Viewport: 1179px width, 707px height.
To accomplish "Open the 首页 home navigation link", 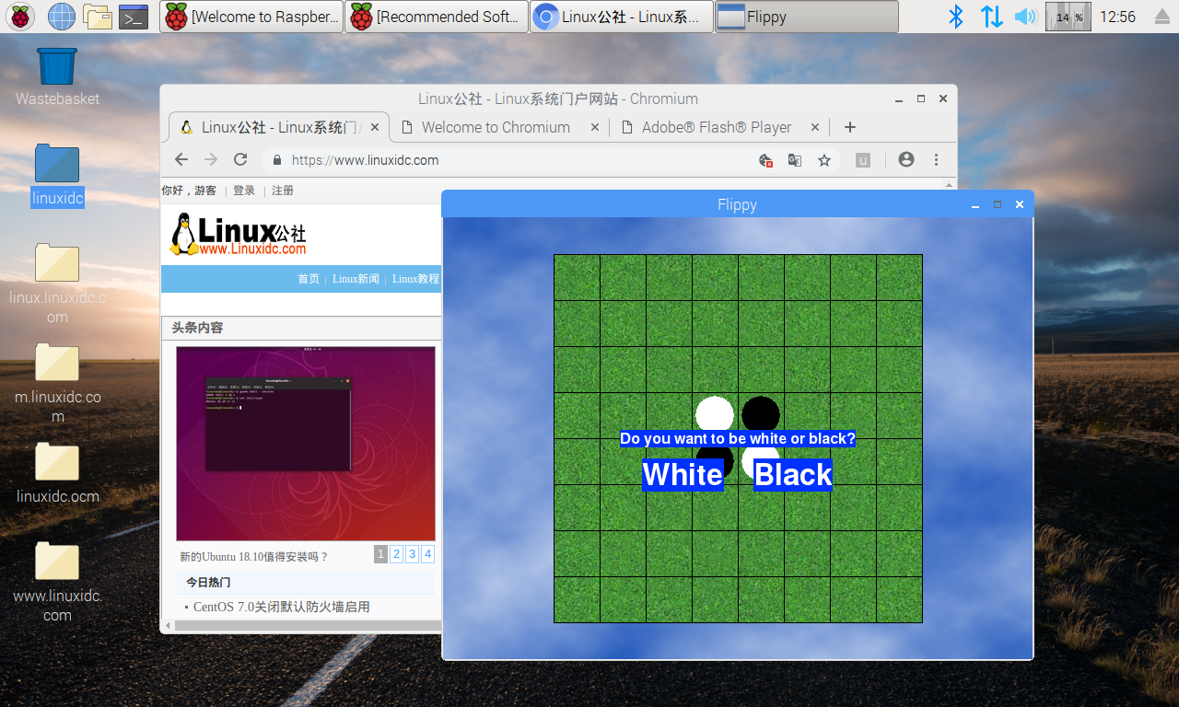I will [x=309, y=279].
